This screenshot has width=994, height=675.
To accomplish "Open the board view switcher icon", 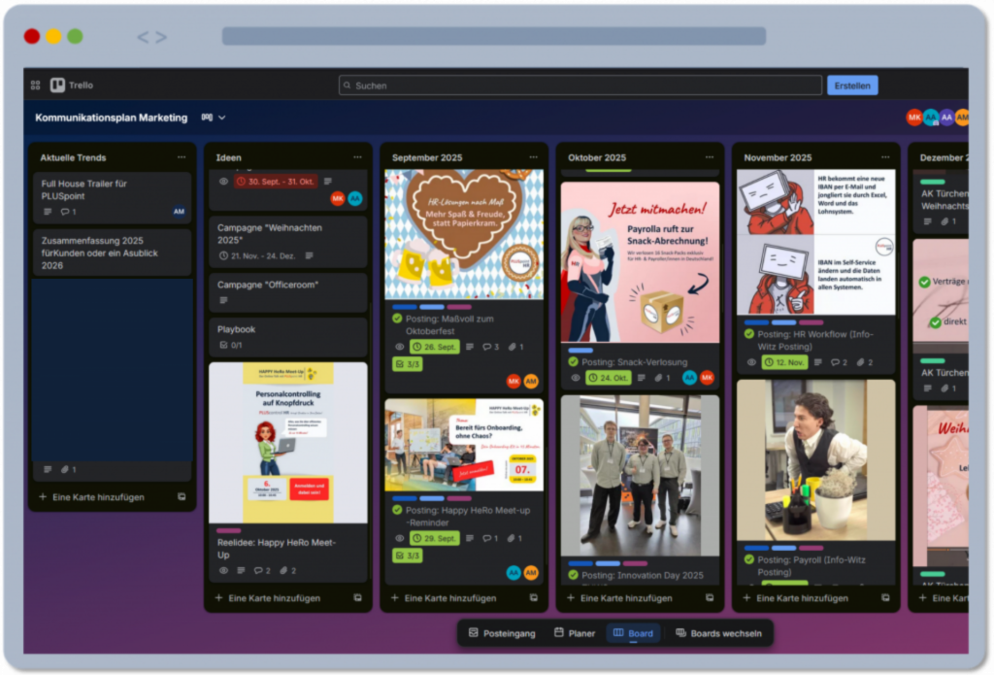I will 206,118.
